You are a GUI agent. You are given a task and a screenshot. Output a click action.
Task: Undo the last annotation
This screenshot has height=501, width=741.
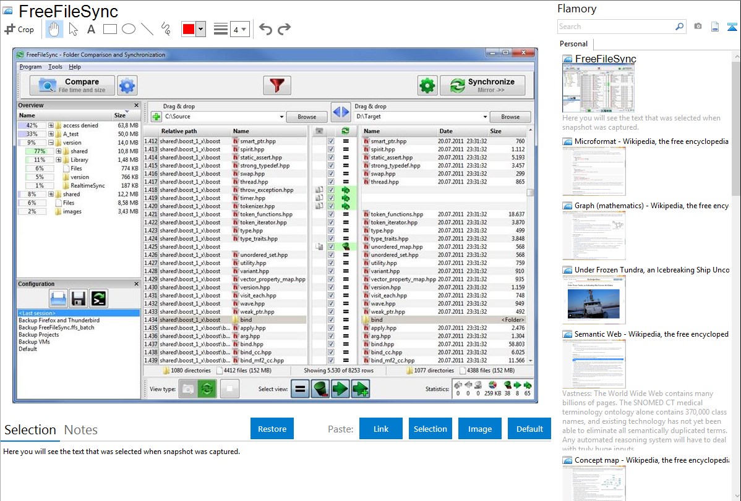(x=265, y=29)
